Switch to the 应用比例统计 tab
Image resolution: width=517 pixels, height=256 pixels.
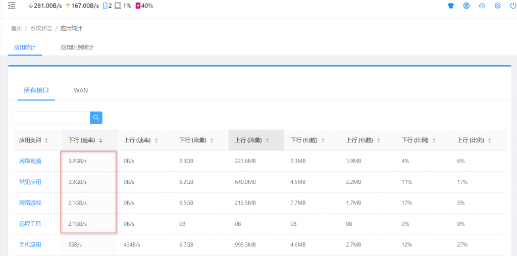(x=77, y=47)
